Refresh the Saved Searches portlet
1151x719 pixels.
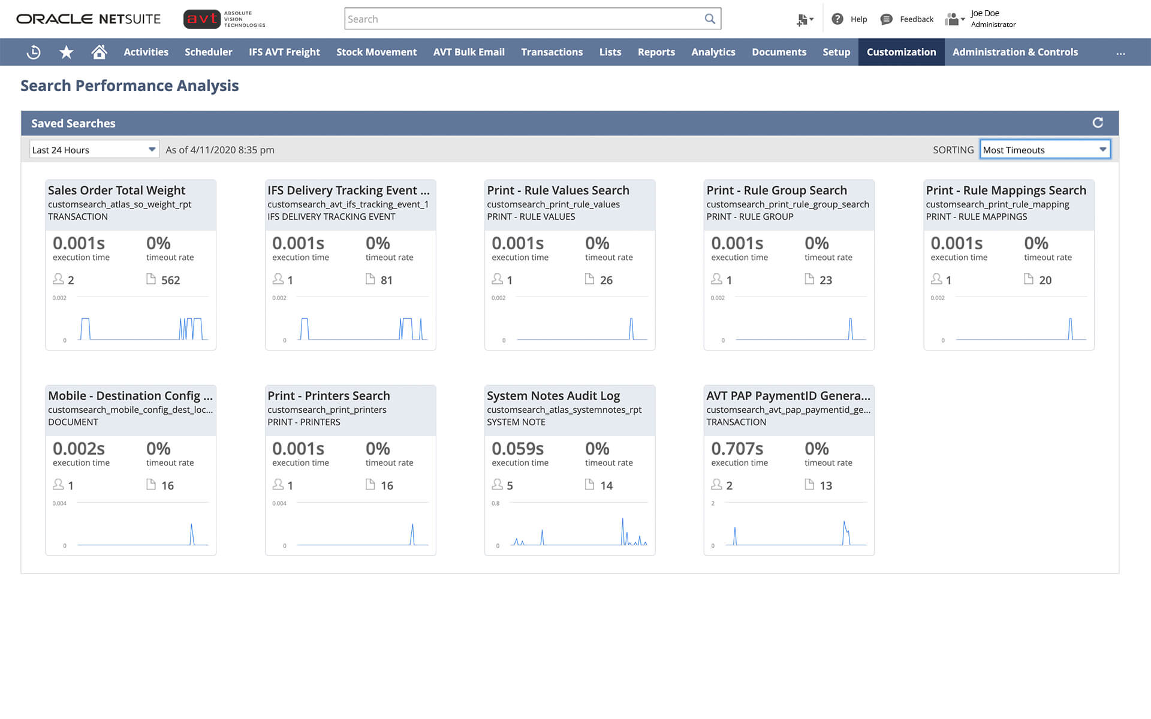(x=1098, y=123)
